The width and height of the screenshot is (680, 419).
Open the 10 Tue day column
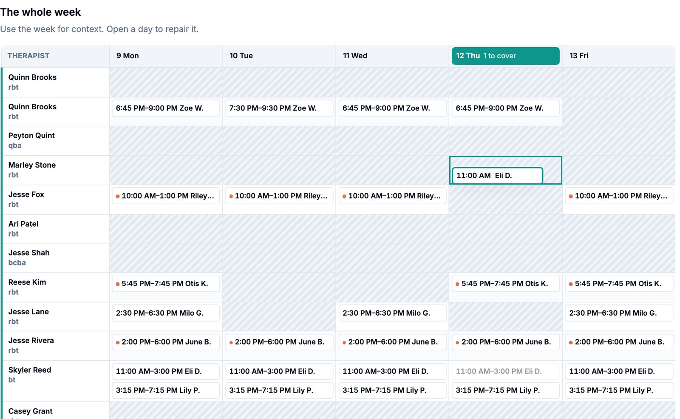(279, 56)
